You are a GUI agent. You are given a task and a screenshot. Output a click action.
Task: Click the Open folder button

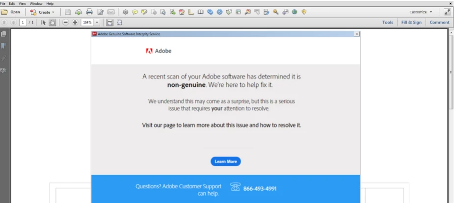click(10, 12)
